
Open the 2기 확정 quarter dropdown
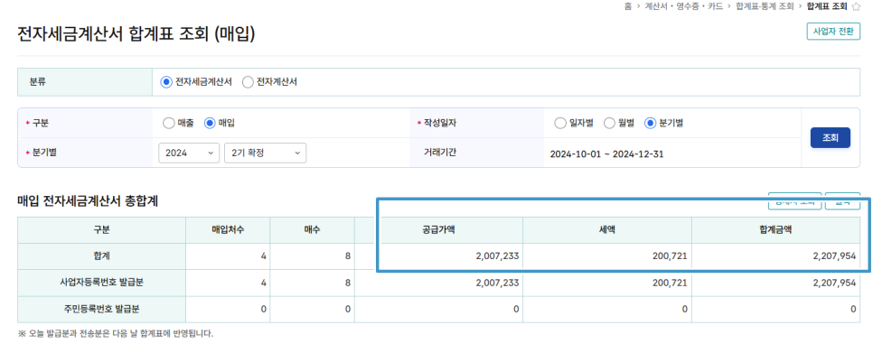click(x=265, y=153)
